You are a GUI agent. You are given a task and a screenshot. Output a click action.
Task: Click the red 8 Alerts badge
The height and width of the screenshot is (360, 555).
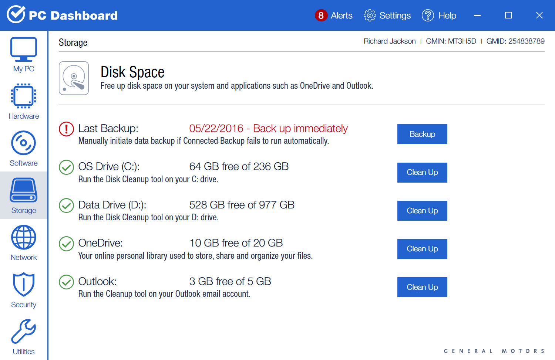321,16
